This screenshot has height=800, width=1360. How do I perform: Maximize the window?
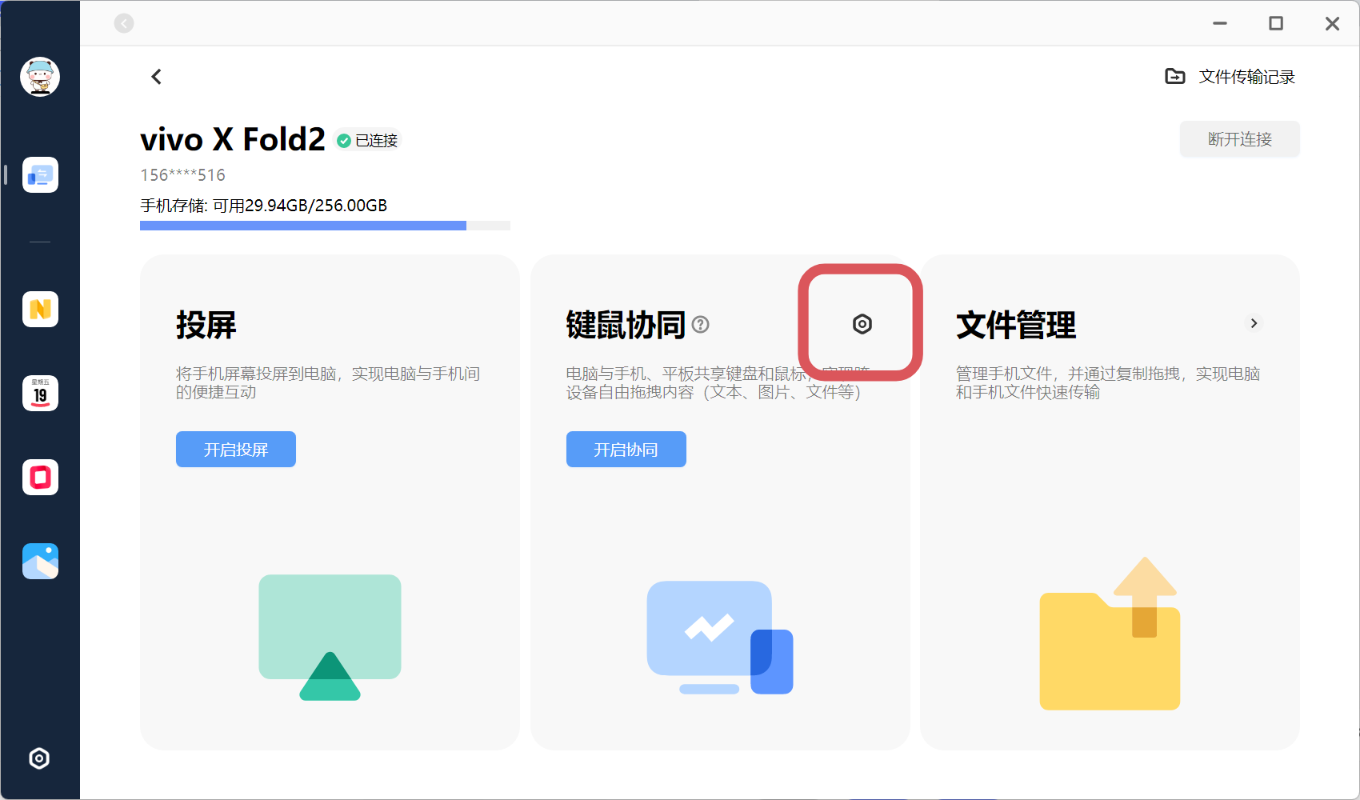pos(1276,23)
